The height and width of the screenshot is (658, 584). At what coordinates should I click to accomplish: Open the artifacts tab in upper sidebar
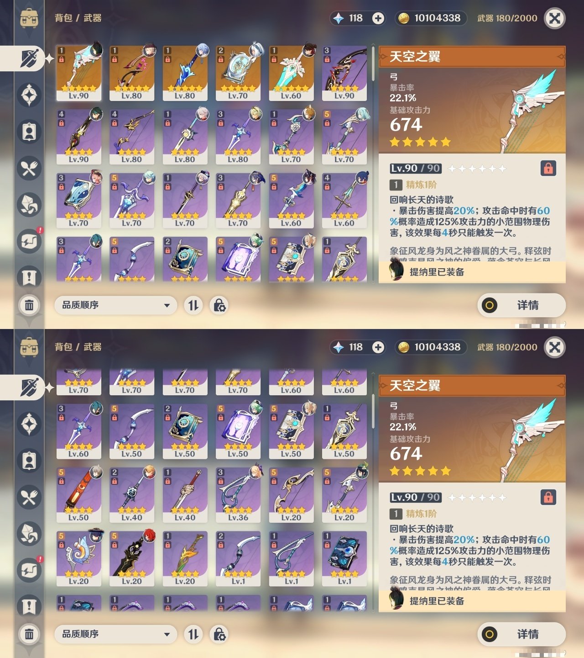(29, 95)
